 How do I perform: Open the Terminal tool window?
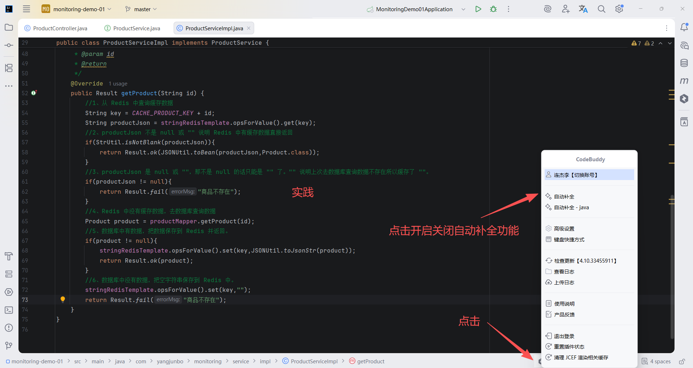[9, 310]
